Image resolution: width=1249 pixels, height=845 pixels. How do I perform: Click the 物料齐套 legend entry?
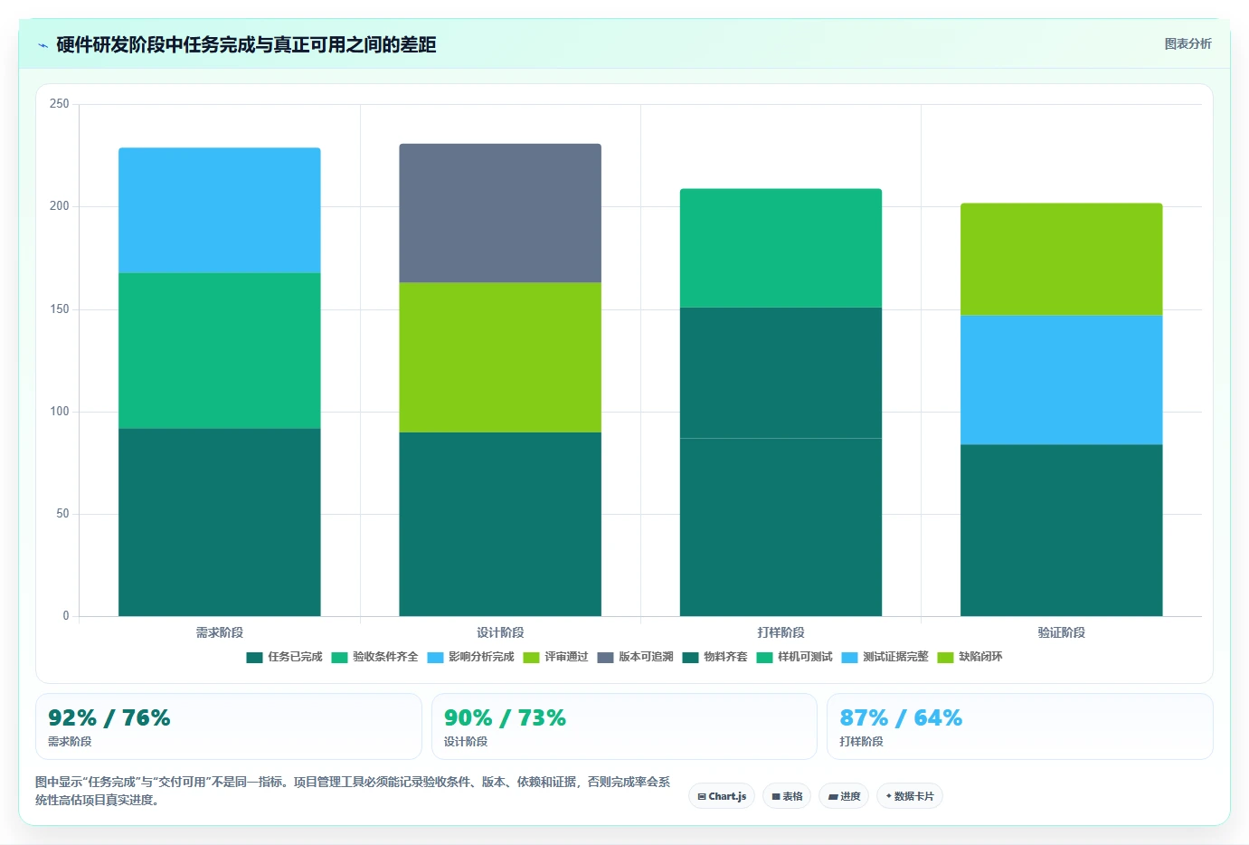[x=714, y=657]
